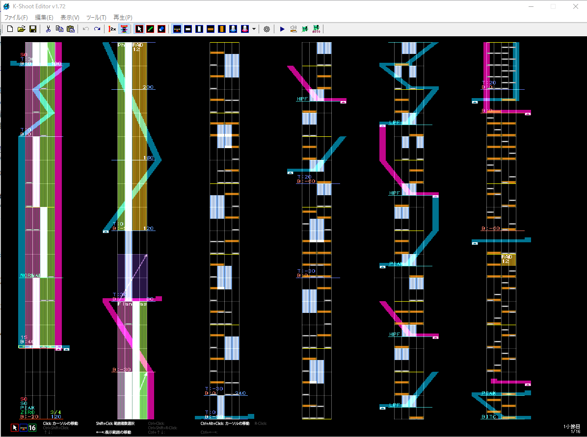Click the K-Shoot Editor app icon
Viewport: 587px width, 437px height.
6,6
